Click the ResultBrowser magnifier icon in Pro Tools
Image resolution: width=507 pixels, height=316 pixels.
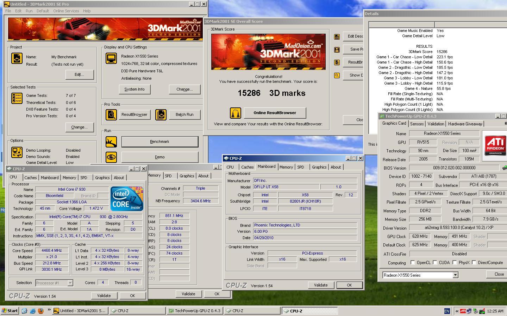pyautogui.click(x=111, y=114)
